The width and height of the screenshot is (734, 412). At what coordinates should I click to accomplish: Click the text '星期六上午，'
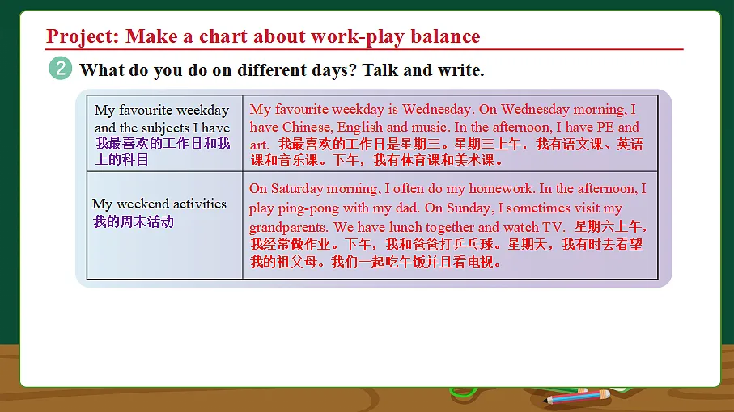tap(610, 227)
